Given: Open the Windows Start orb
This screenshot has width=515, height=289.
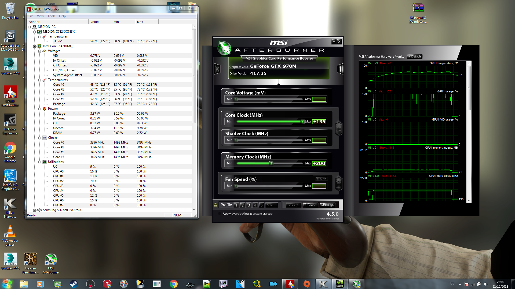Looking at the screenshot, I should tap(7, 284).
